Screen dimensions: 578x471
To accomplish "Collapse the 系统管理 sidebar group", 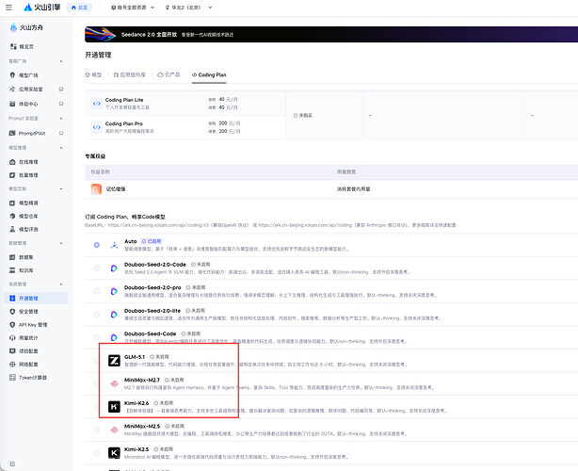I will [61, 284].
